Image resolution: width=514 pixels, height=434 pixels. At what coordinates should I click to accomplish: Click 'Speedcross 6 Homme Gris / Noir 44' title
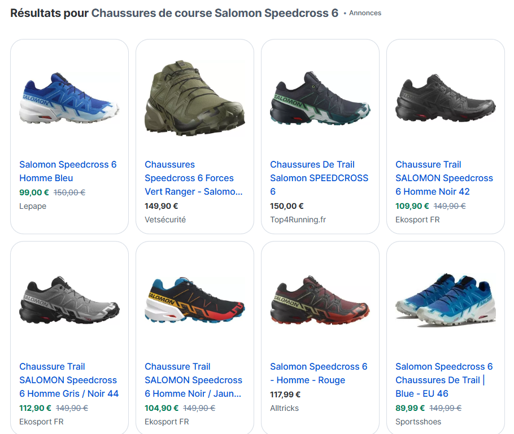point(69,380)
